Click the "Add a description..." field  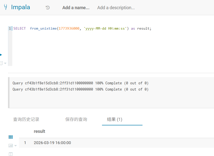(x=116, y=8)
